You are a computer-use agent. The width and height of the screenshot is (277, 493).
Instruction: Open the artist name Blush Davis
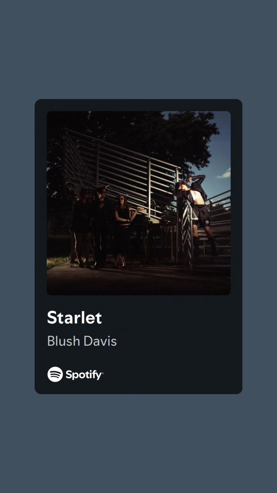point(82,341)
